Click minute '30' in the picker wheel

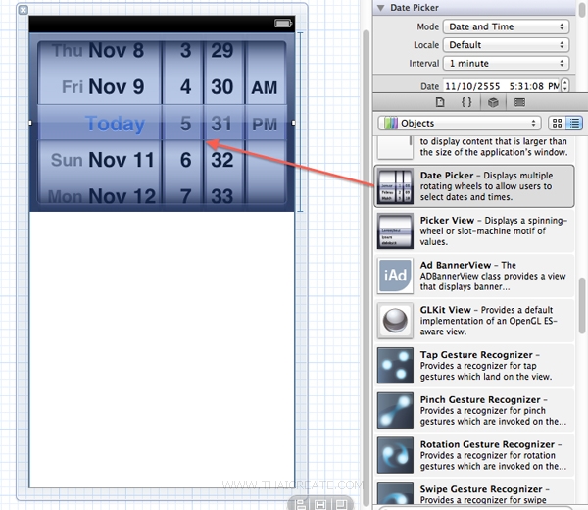(x=222, y=86)
